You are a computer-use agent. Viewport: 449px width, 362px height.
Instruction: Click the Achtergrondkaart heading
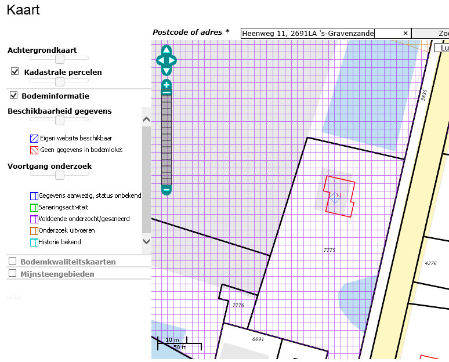[42, 50]
